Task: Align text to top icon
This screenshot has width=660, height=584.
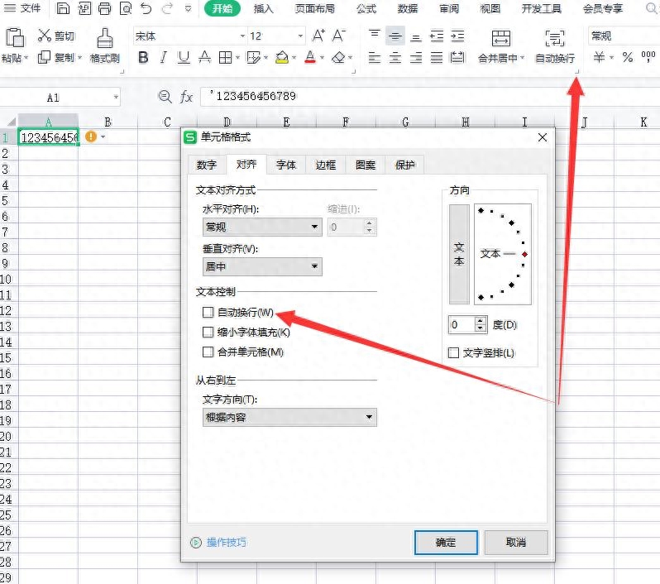Action: point(374,36)
